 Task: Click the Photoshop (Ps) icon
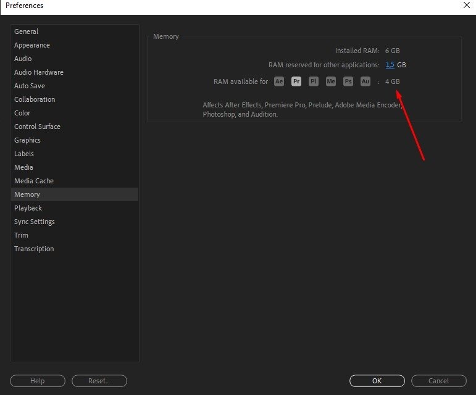pyautogui.click(x=348, y=81)
